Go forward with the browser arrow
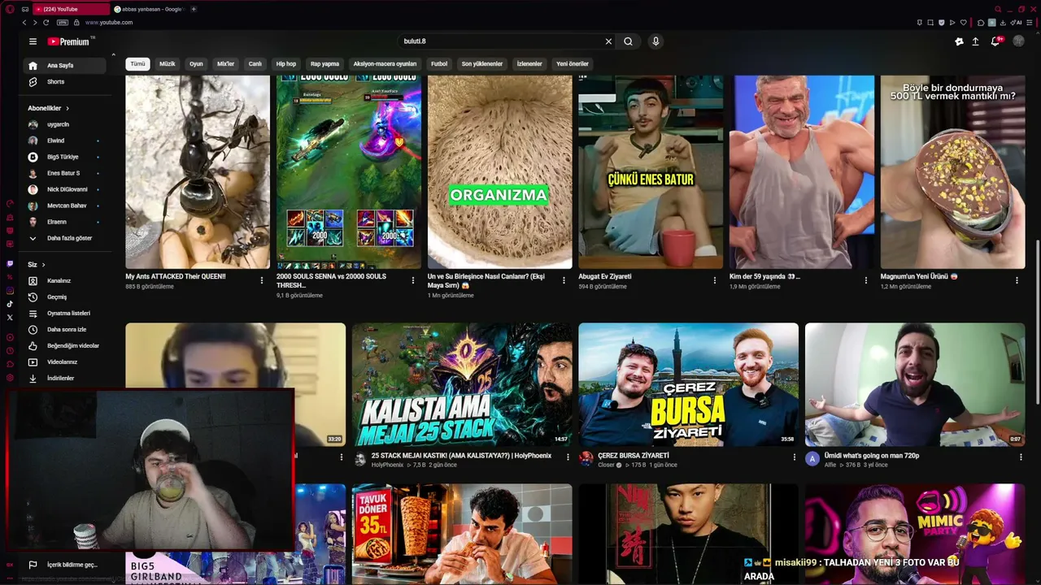Viewport: 1041px width, 585px height. tap(35, 23)
